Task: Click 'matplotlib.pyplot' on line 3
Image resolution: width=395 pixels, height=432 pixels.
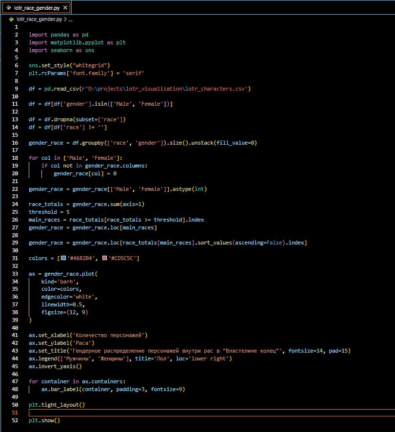Action: point(77,42)
